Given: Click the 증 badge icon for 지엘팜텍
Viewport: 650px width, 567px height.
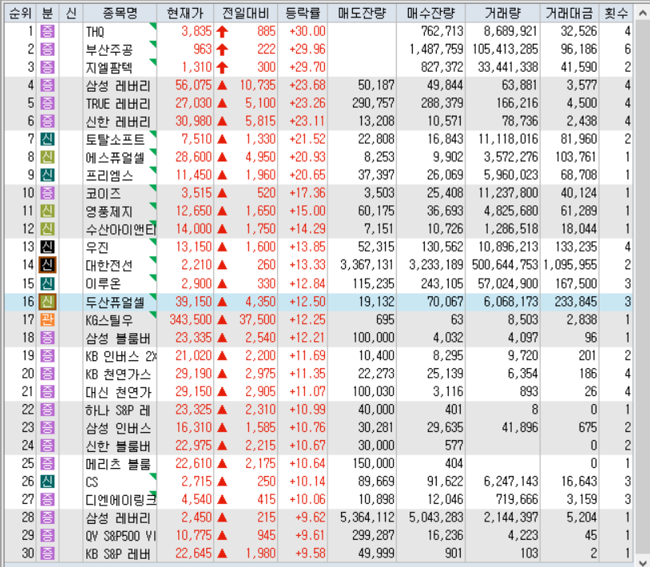Looking at the screenshot, I should point(47,67).
